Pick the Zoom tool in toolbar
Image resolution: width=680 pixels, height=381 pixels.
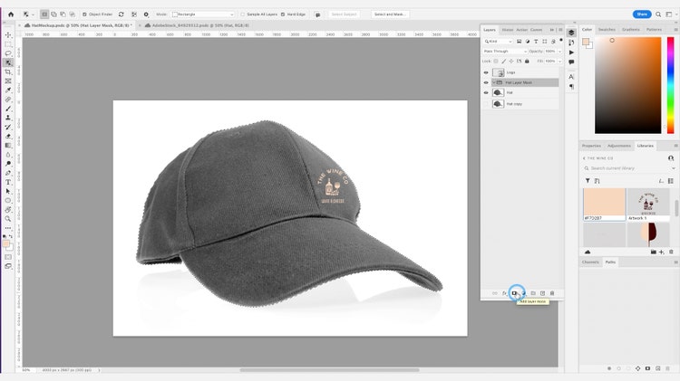[x=8, y=219]
